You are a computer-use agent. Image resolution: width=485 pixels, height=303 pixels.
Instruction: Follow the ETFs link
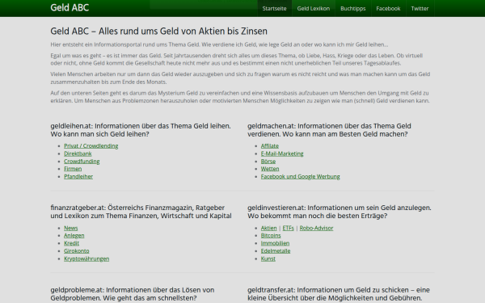coord(289,228)
